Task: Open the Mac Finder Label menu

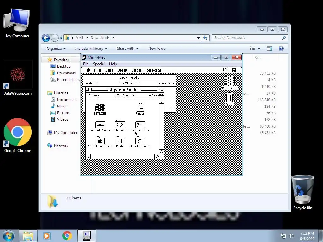Action: (137, 70)
